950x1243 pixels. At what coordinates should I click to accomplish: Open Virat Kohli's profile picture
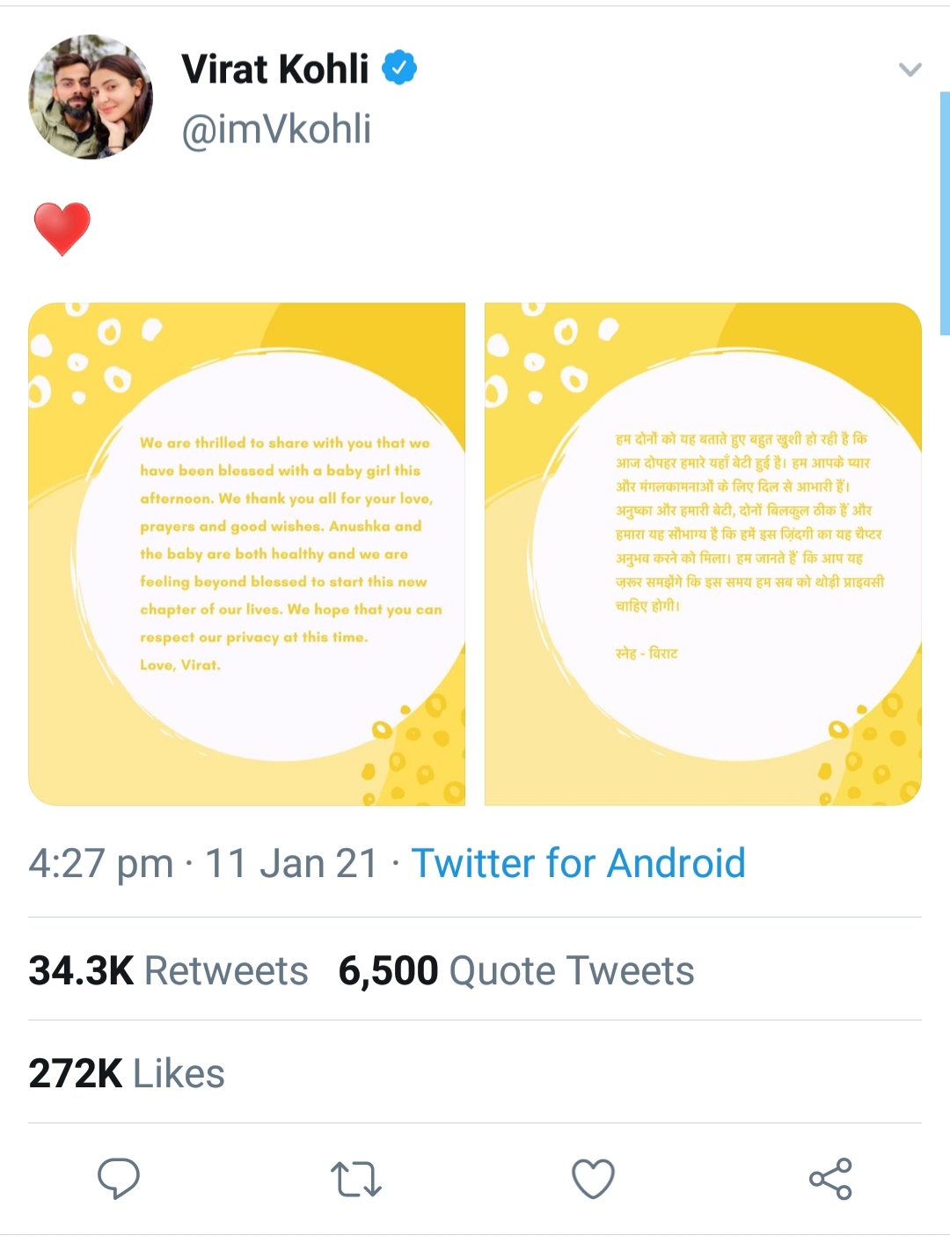[x=91, y=97]
